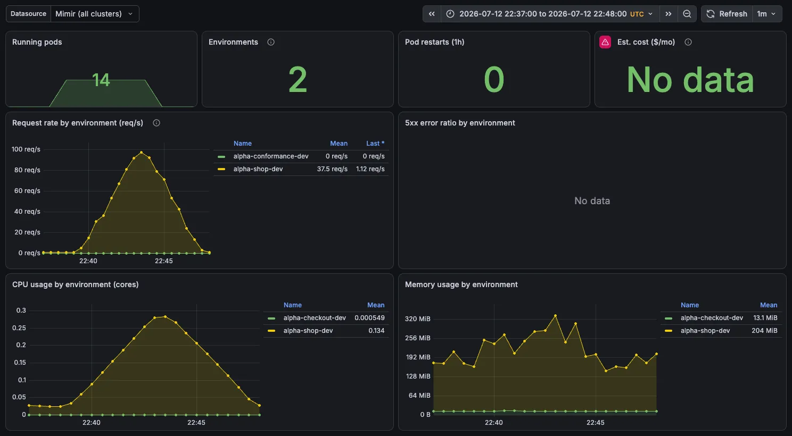The height and width of the screenshot is (436, 792).
Task: Toggle alpha-shop-dev series in Memory usage legend
Action: (705, 331)
